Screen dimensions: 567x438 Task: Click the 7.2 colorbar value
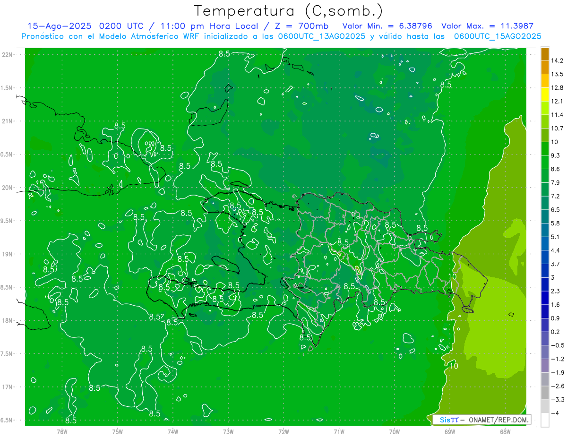pyautogui.click(x=555, y=196)
